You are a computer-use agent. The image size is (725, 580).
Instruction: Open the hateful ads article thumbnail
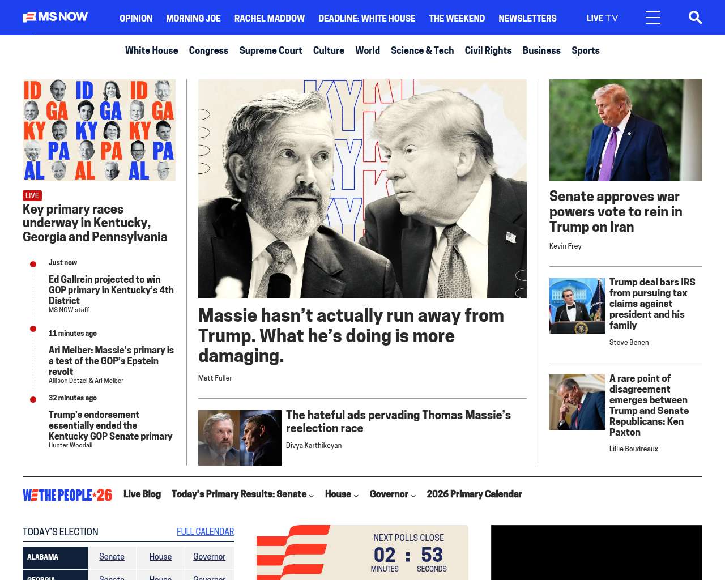[x=240, y=438]
